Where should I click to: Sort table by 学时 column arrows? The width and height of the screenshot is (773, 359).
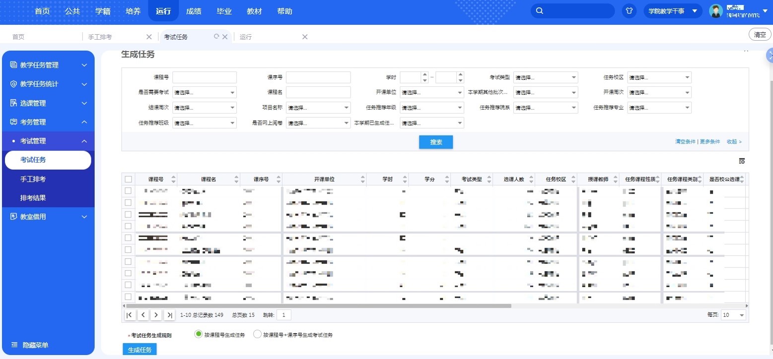[x=405, y=179]
